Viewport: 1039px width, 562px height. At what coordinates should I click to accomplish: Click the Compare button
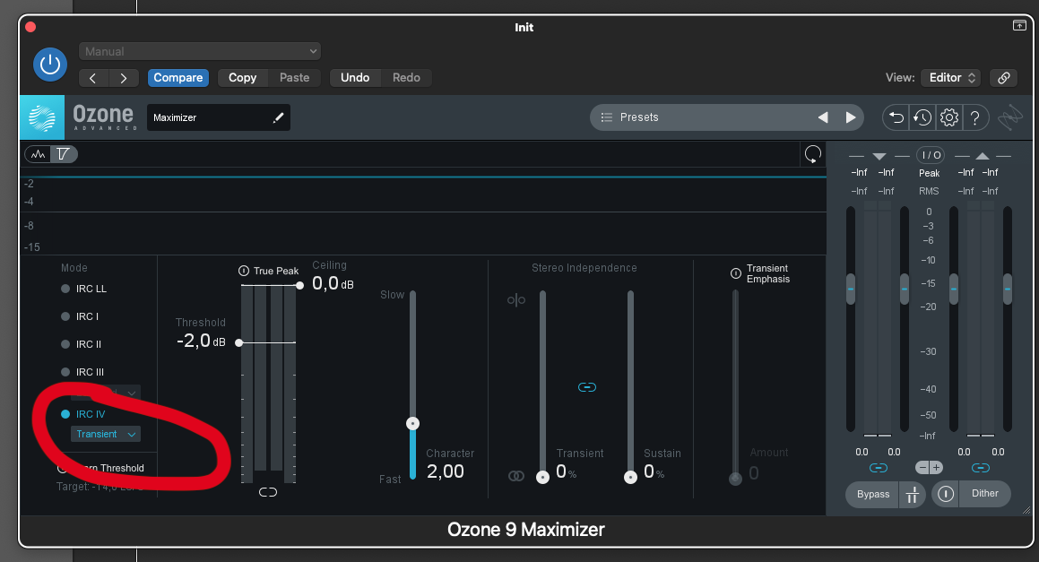pos(178,78)
